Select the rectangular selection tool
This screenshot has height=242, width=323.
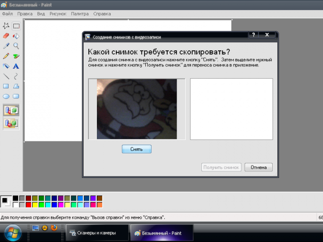pyautogui.click(x=16, y=26)
